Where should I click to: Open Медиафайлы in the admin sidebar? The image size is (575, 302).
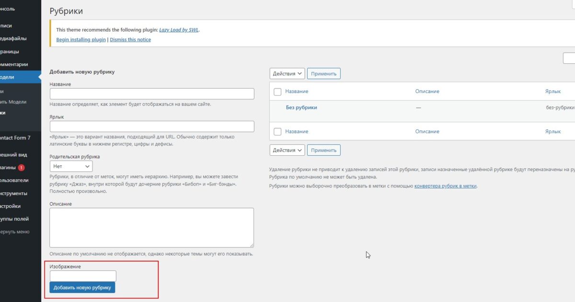click(13, 38)
